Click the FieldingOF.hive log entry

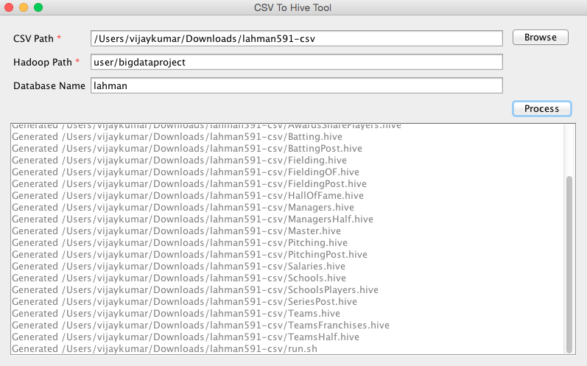pos(186,172)
